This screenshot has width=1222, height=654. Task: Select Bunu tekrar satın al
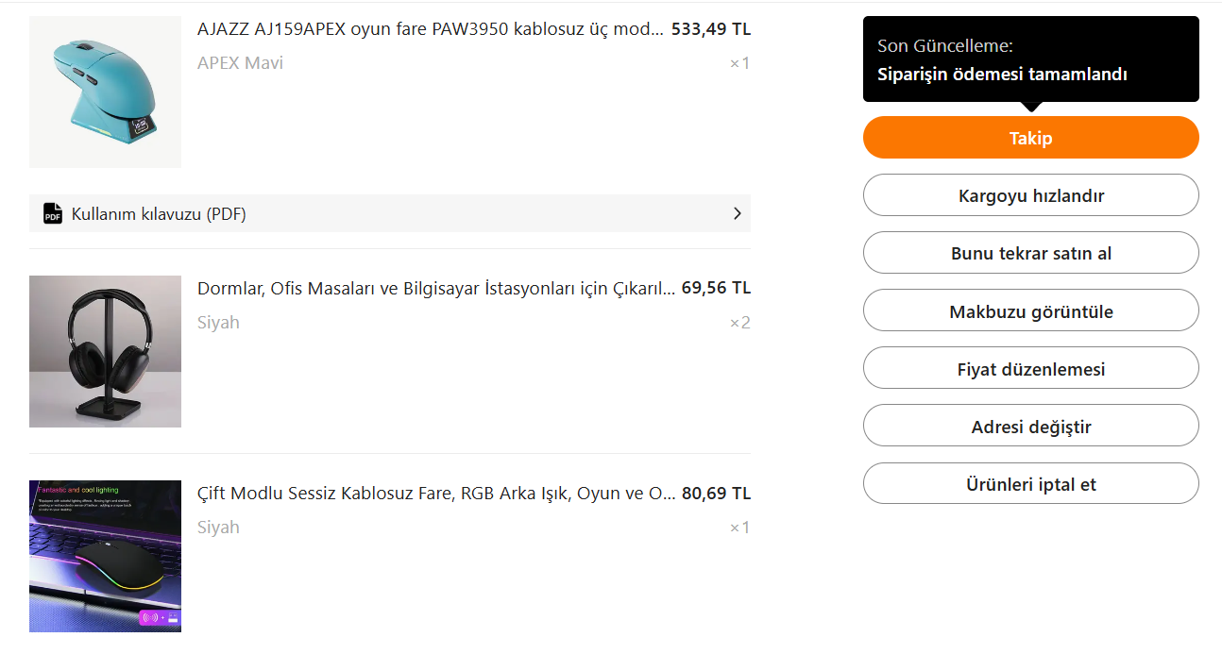click(x=1030, y=254)
